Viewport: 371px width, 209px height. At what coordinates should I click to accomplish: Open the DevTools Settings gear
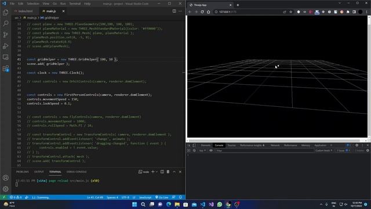click(x=357, y=145)
